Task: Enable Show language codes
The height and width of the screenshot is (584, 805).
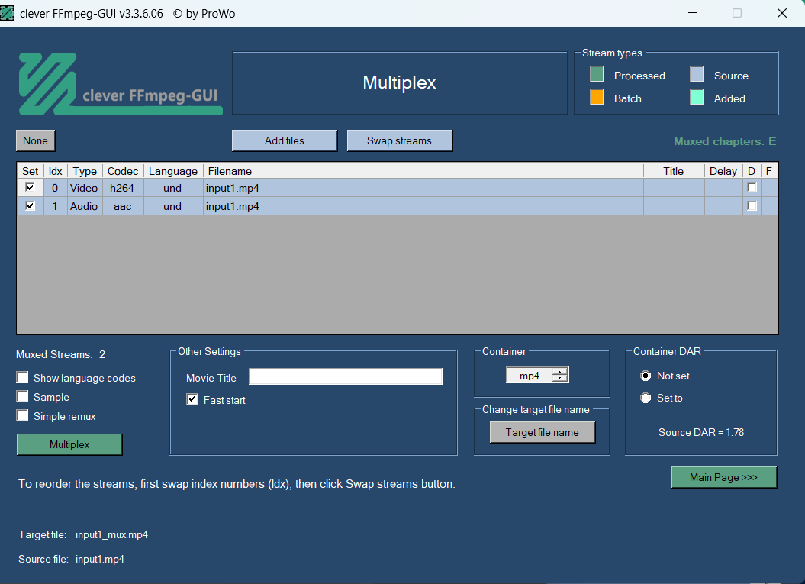Action: pos(22,378)
